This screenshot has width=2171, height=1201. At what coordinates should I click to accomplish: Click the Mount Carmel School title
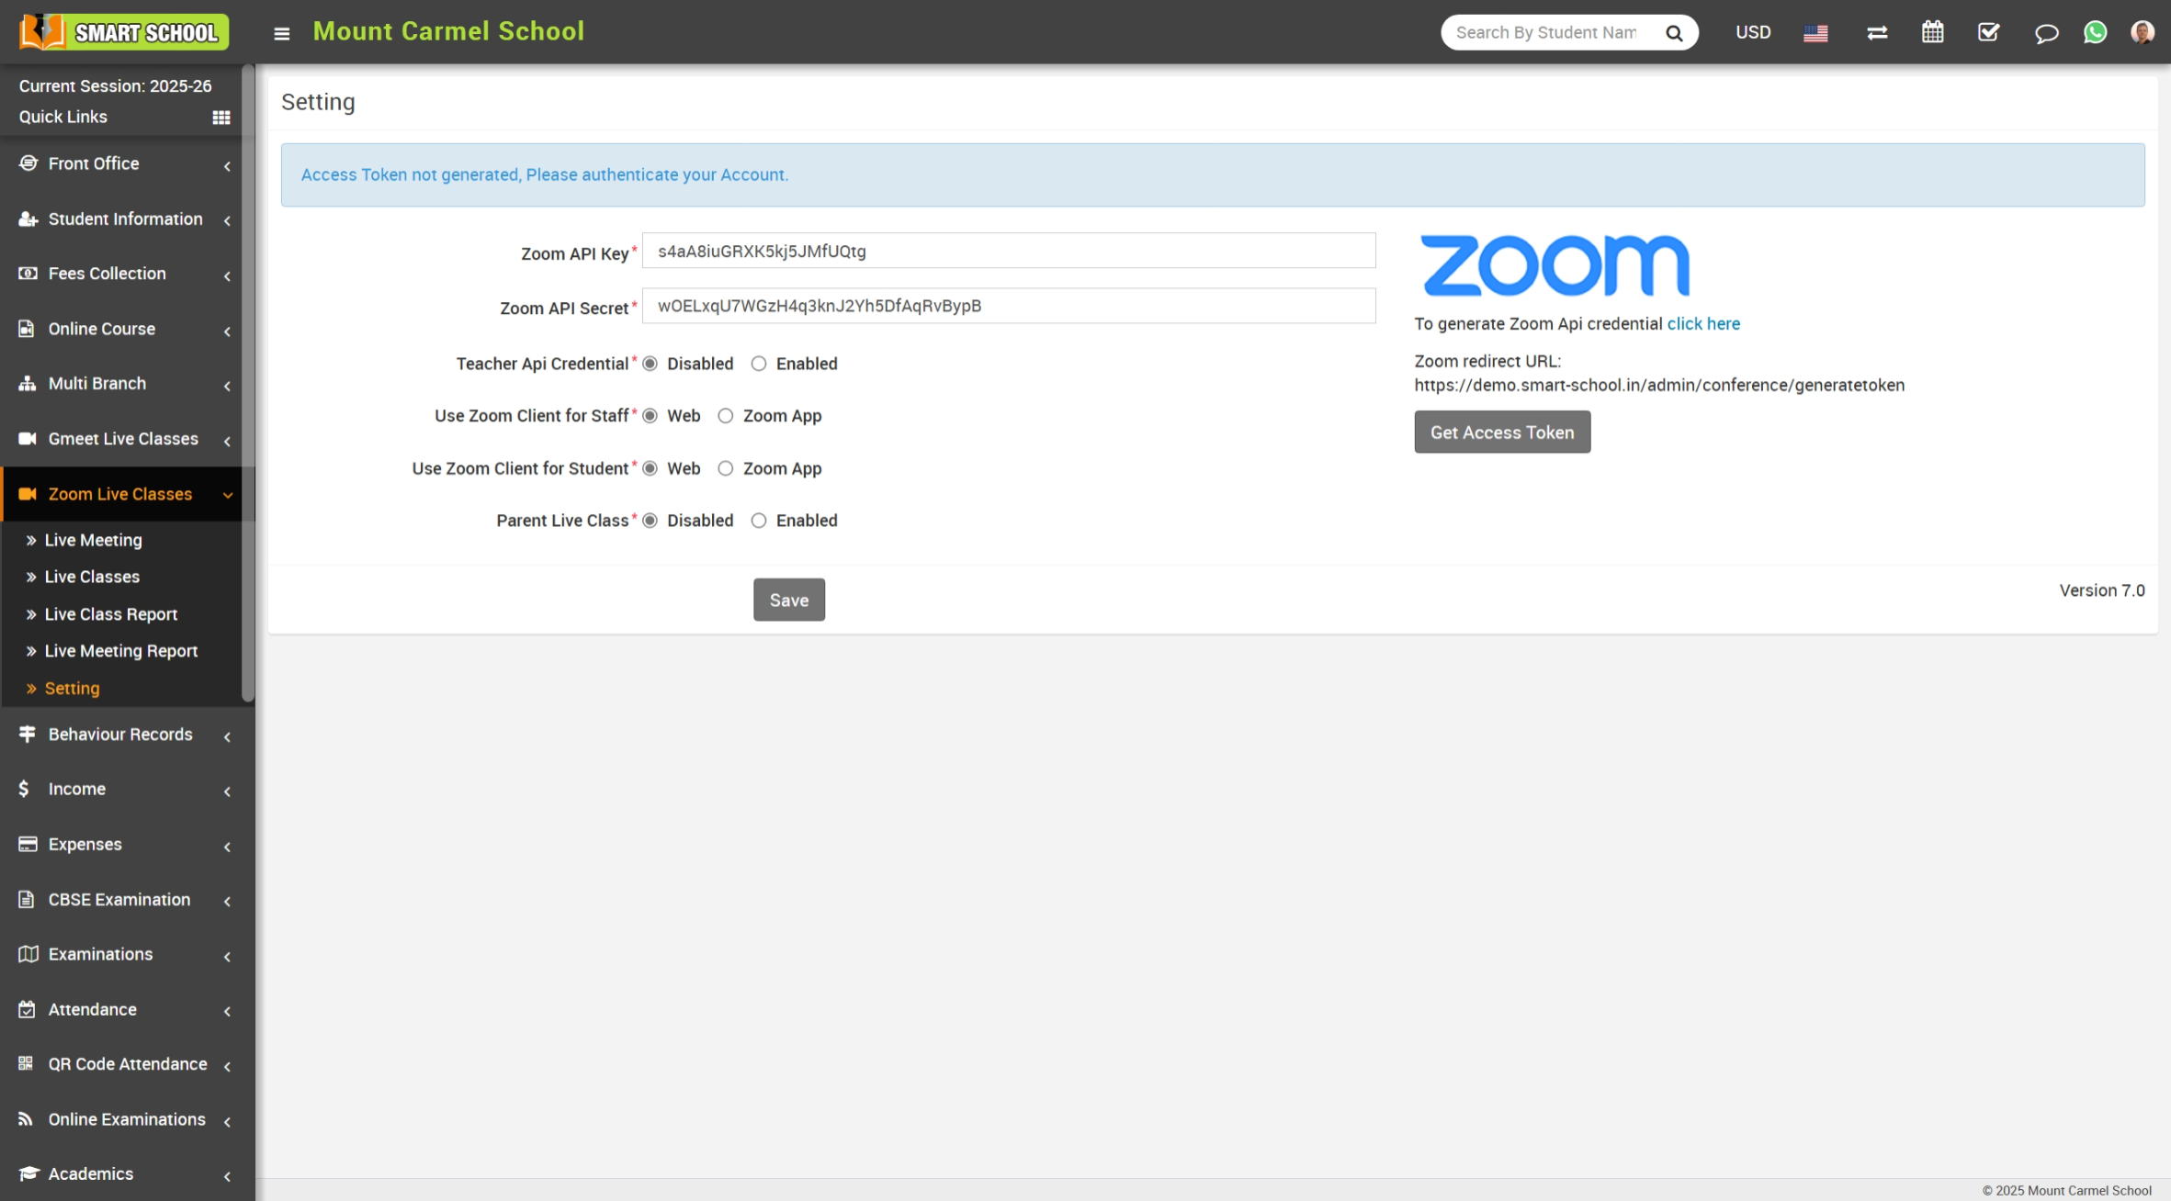pyautogui.click(x=448, y=31)
